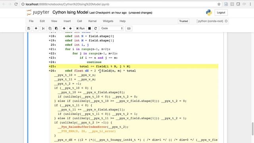Screen dimensions: 254x143
Task: Bookmark this page with star icon
Action: point(219,4)
